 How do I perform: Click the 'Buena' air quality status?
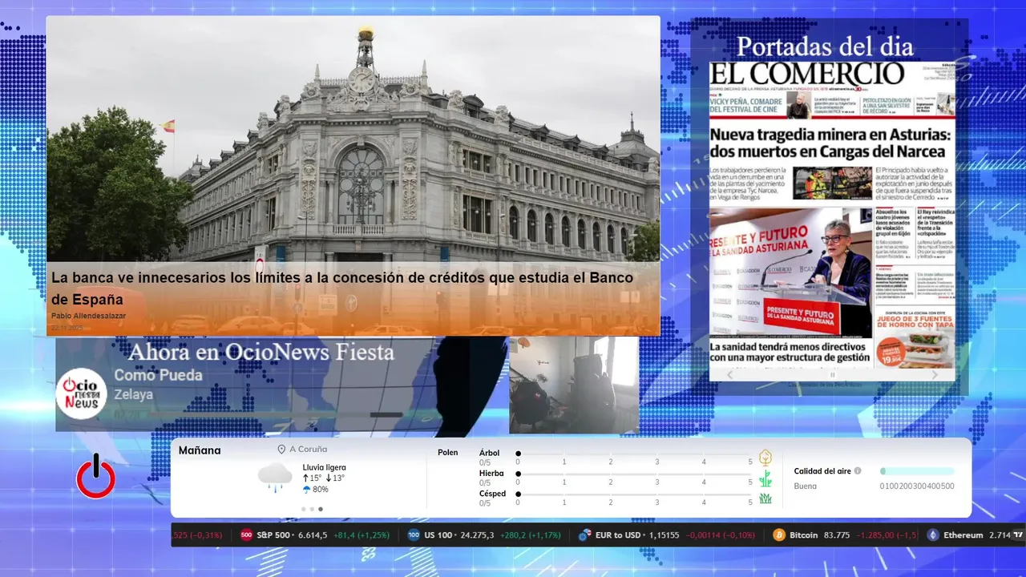806,486
